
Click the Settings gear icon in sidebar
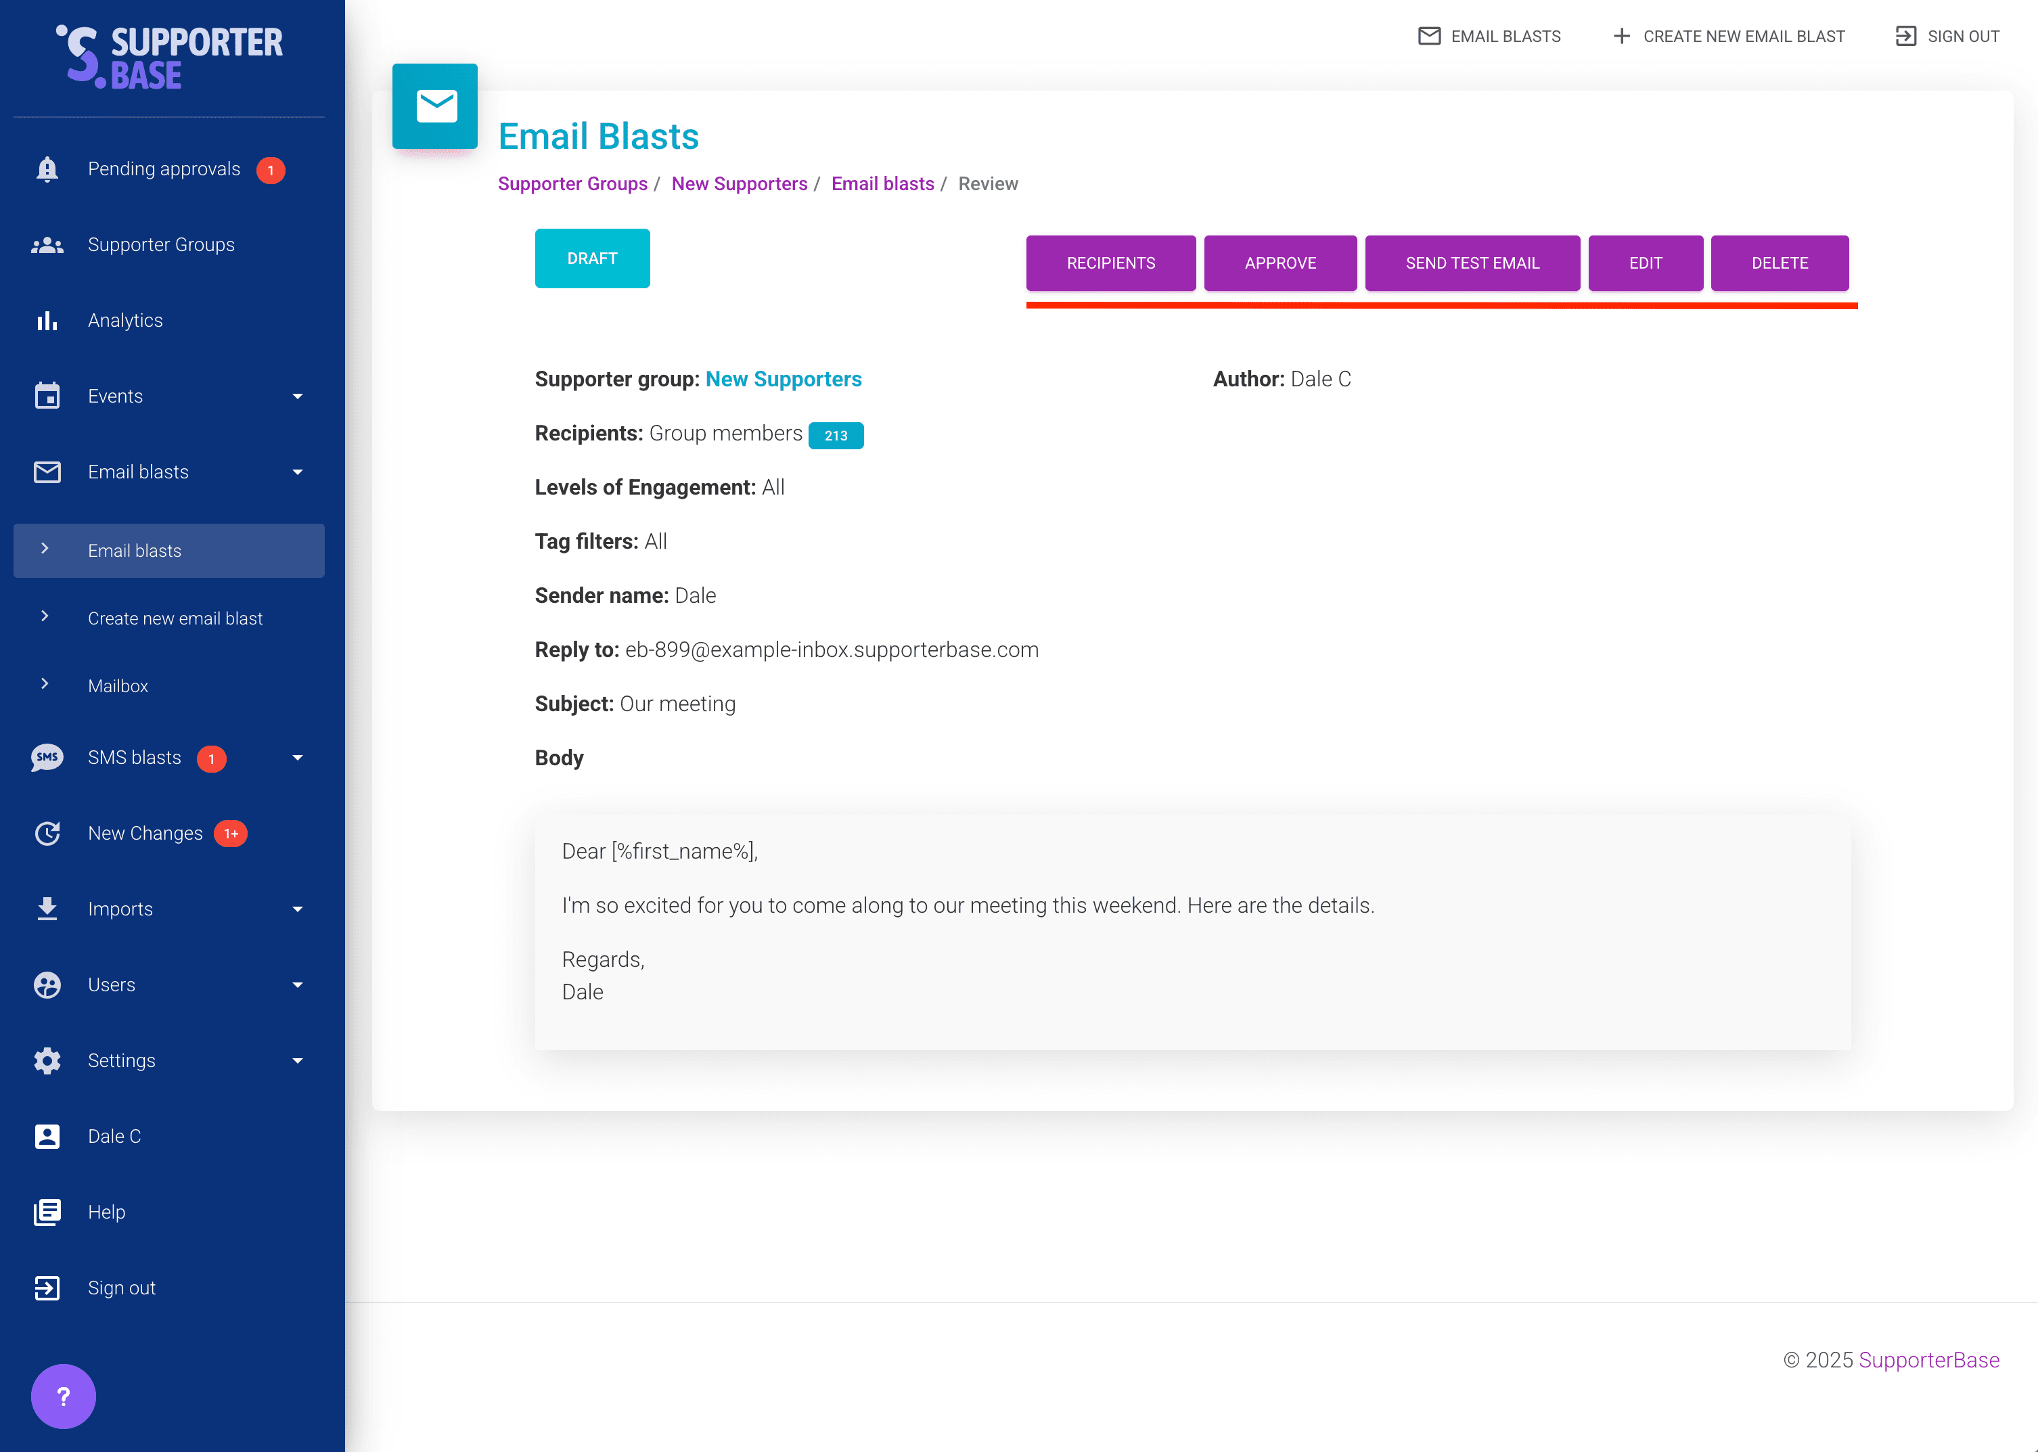coord(47,1060)
